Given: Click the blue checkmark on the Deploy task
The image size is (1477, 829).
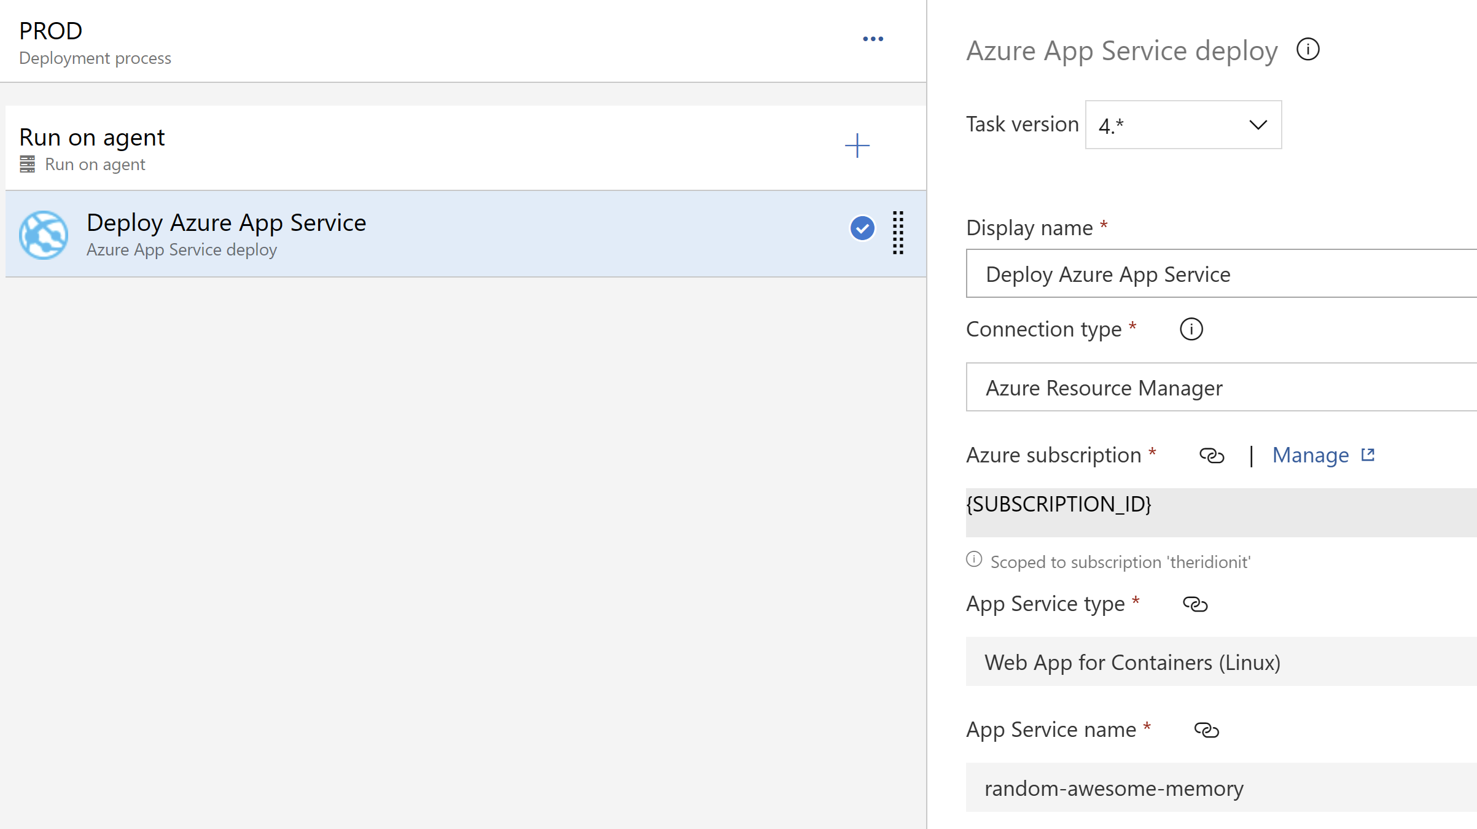Looking at the screenshot, I should tap(862, 228).
